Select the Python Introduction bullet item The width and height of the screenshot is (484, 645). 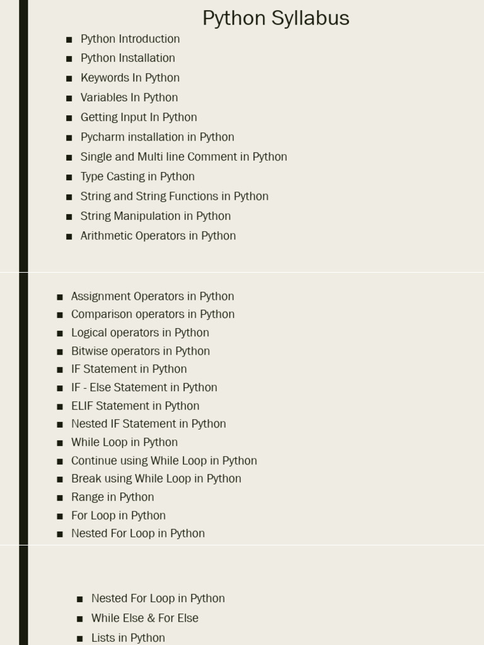(x=130, y=38)
